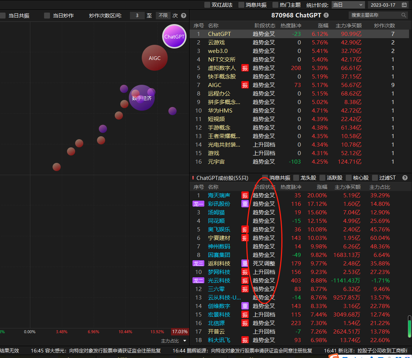Click the 振 badge beside 奥飞娱乐
The image size is (412, 358).
[x=245, y=230]
